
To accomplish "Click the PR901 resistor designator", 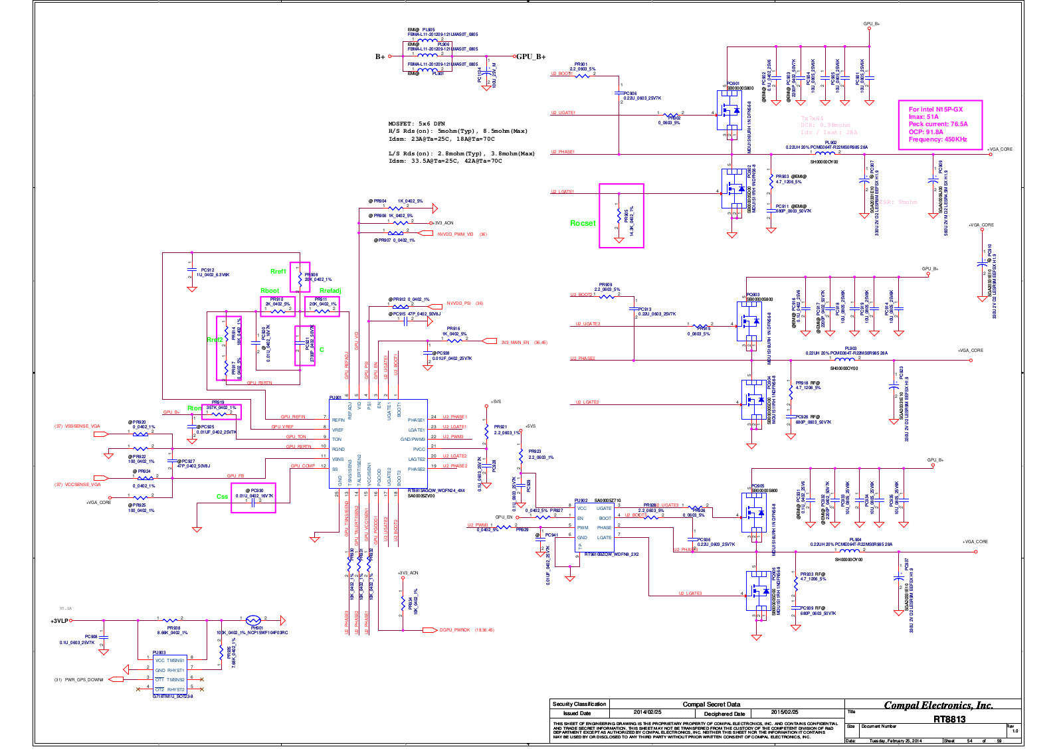I will click(x=581, y=64).
